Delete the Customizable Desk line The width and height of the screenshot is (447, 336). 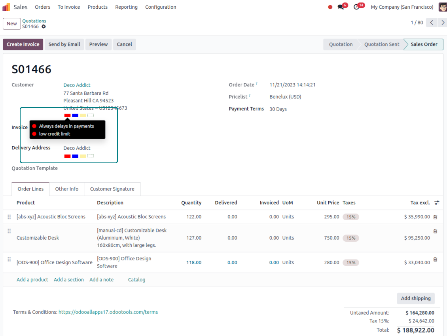435,231
